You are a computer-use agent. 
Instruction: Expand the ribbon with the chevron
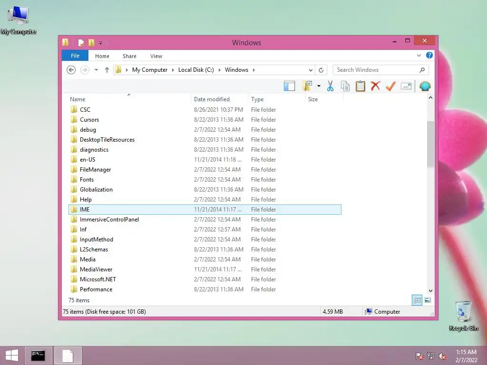419,56
